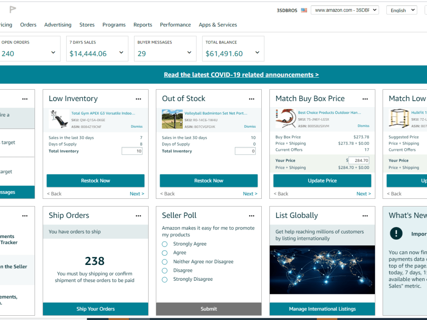This screenshot has height=320, width=427.
Task: Open Ship Orders card options menu
Action: [138, 216]
